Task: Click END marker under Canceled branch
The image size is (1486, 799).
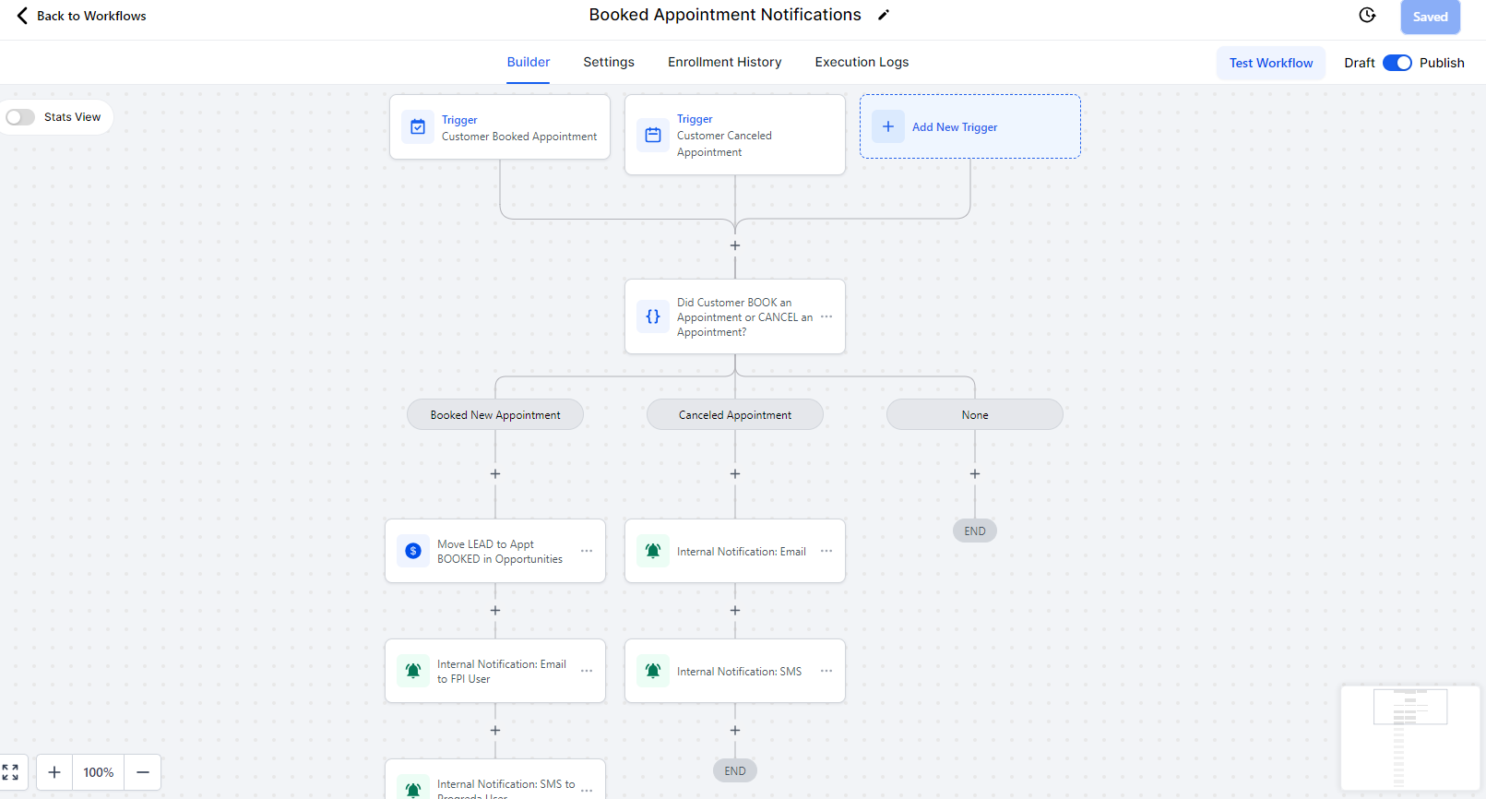Action: click(735, 770)
